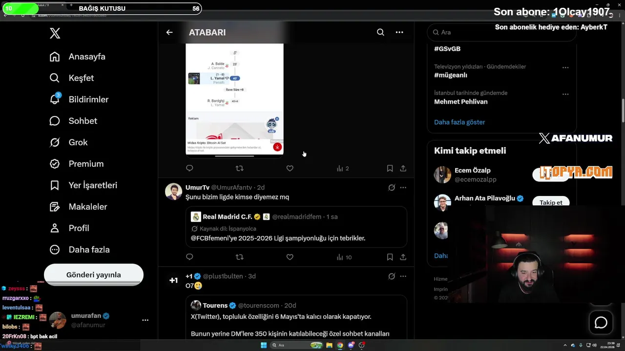View UmurTv post stats showing 10

click(x=344, y=257)
